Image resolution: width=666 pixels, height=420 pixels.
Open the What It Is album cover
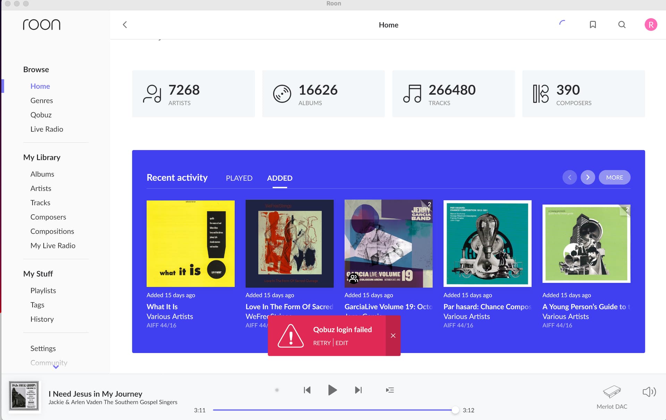190,243
